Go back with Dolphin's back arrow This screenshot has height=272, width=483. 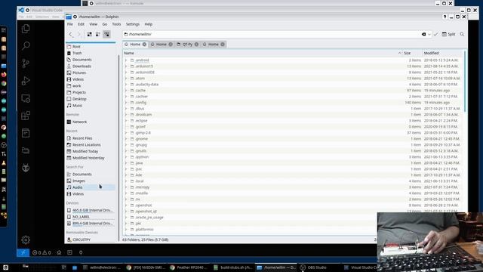tap(71, 34)
